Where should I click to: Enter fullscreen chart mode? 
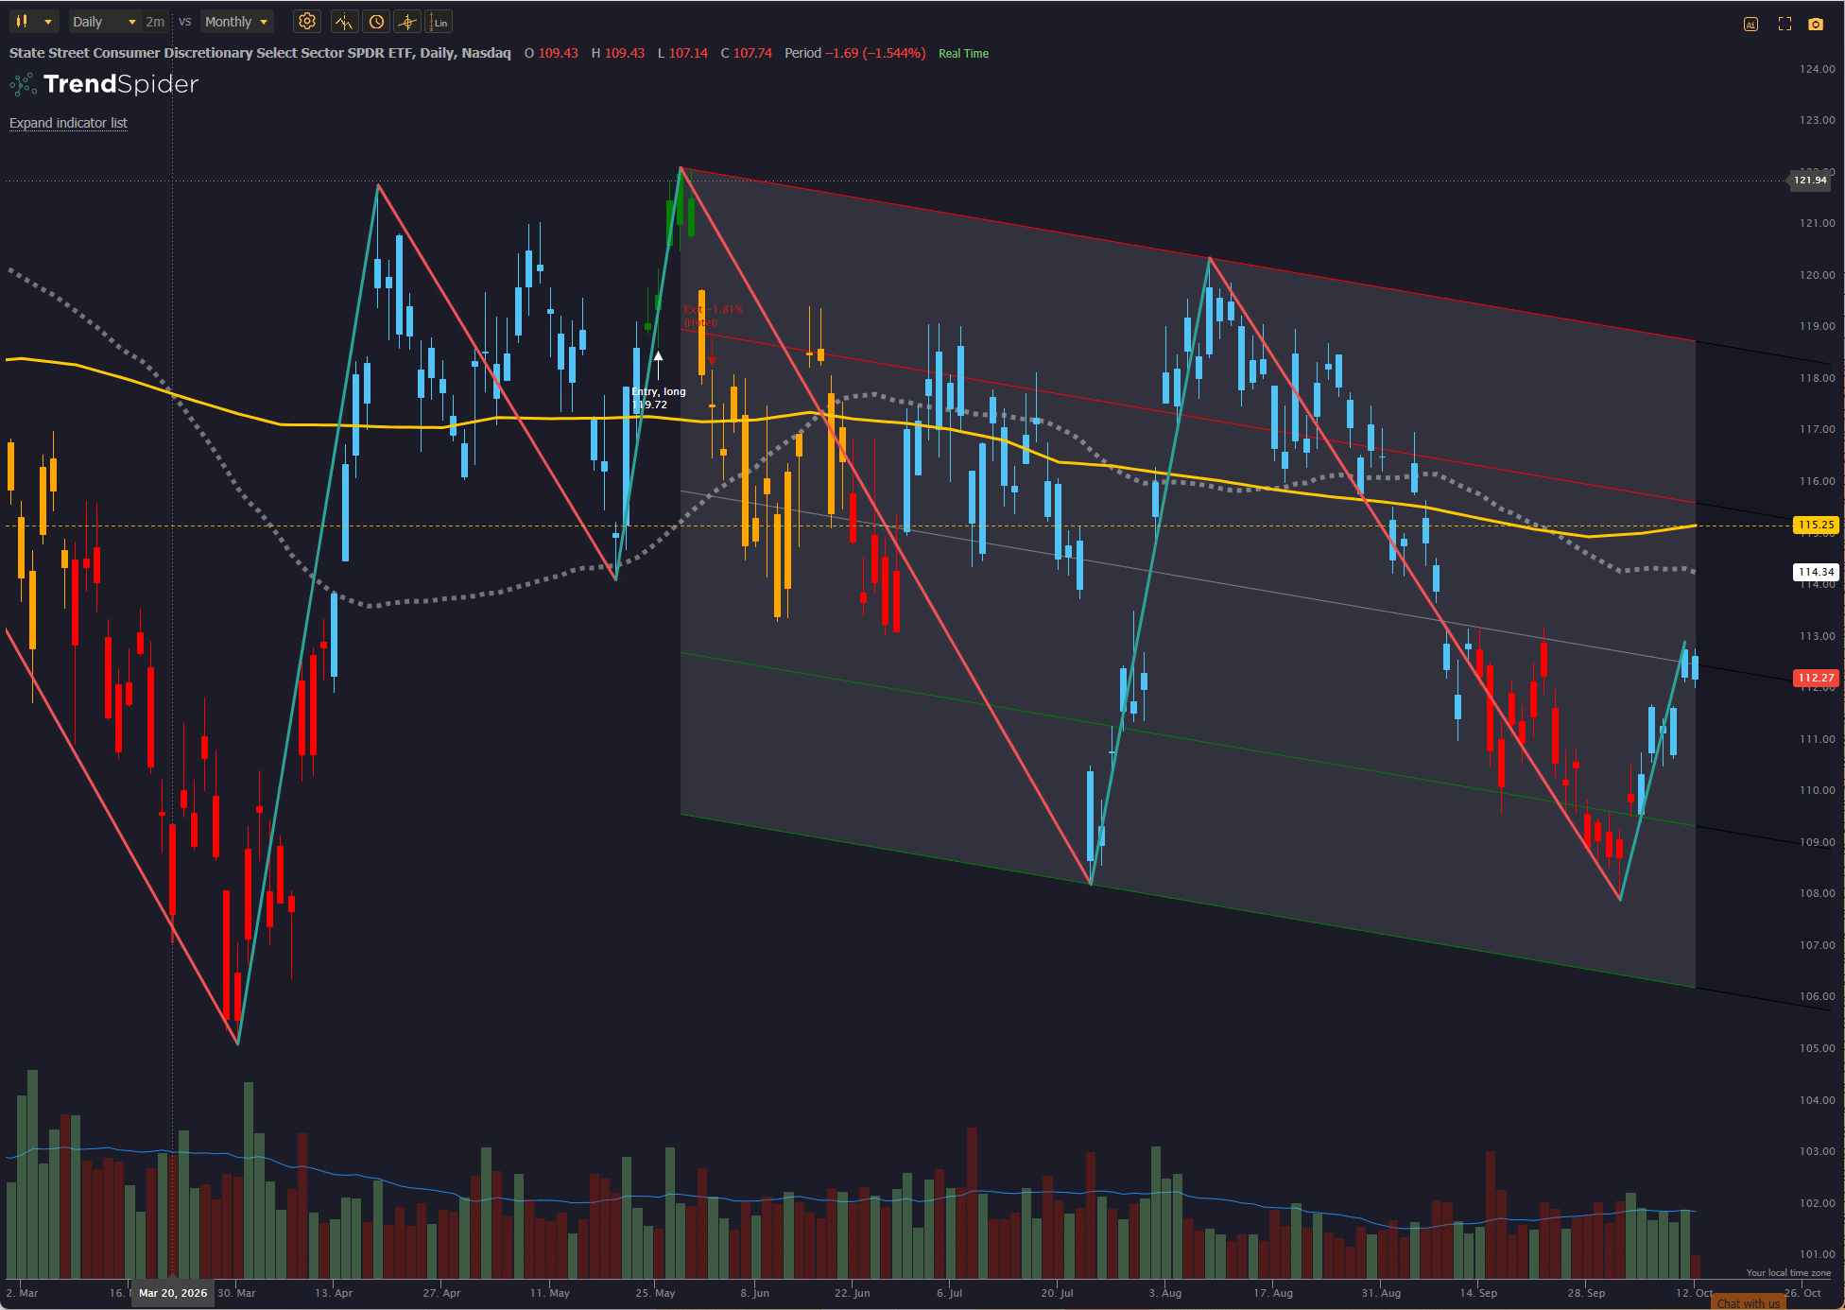(x=1785, y=24)
